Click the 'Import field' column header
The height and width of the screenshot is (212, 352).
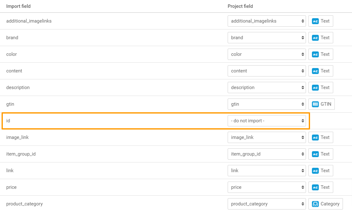tap(18, 6)
